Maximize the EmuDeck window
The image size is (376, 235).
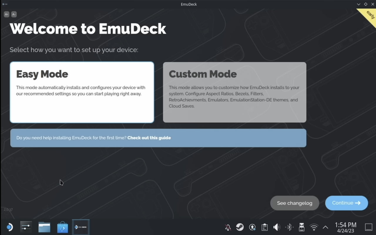tap(366, 4)
